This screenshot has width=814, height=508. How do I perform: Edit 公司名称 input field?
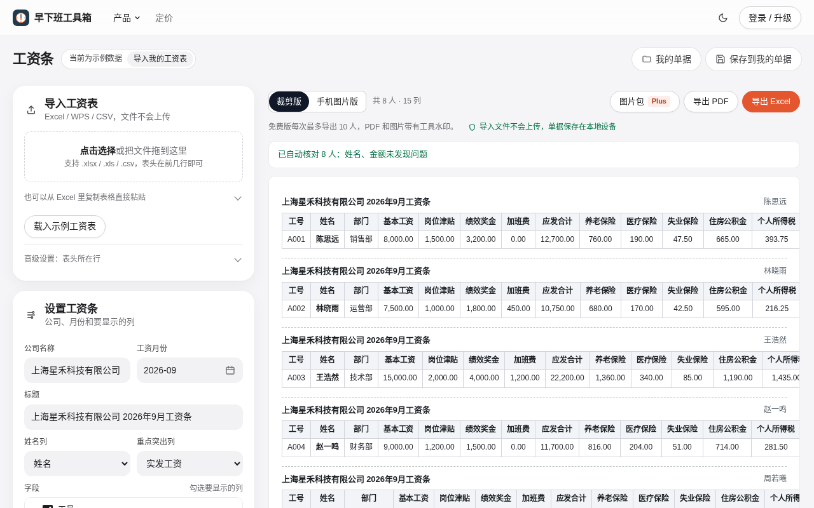click(77, 370)
